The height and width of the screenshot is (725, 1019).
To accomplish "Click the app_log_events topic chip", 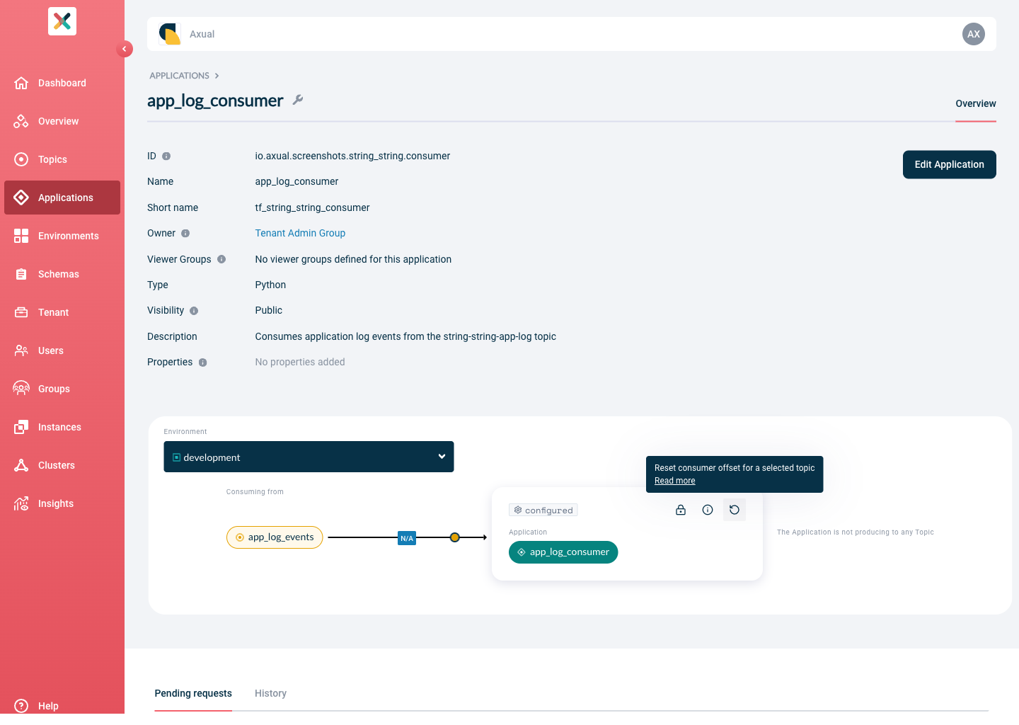I will pos(275,537).
